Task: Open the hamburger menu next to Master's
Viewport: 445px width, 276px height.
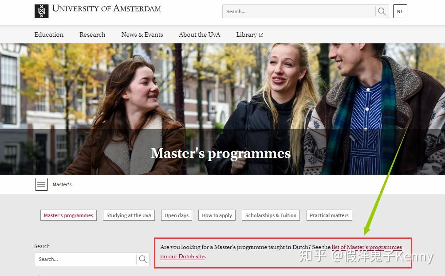Action: [x=41, y=184]
